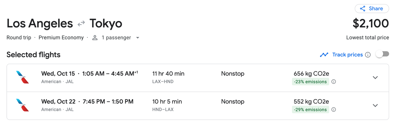Image resolution: width=405 pixels, height=127 pixels.
Task: Expand the Oct 22 return flight details
Action: pyautogui.click(x=375, y=105)
